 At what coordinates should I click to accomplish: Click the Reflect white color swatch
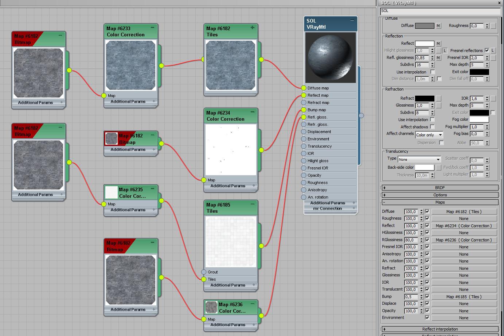[x=425, y=44]
